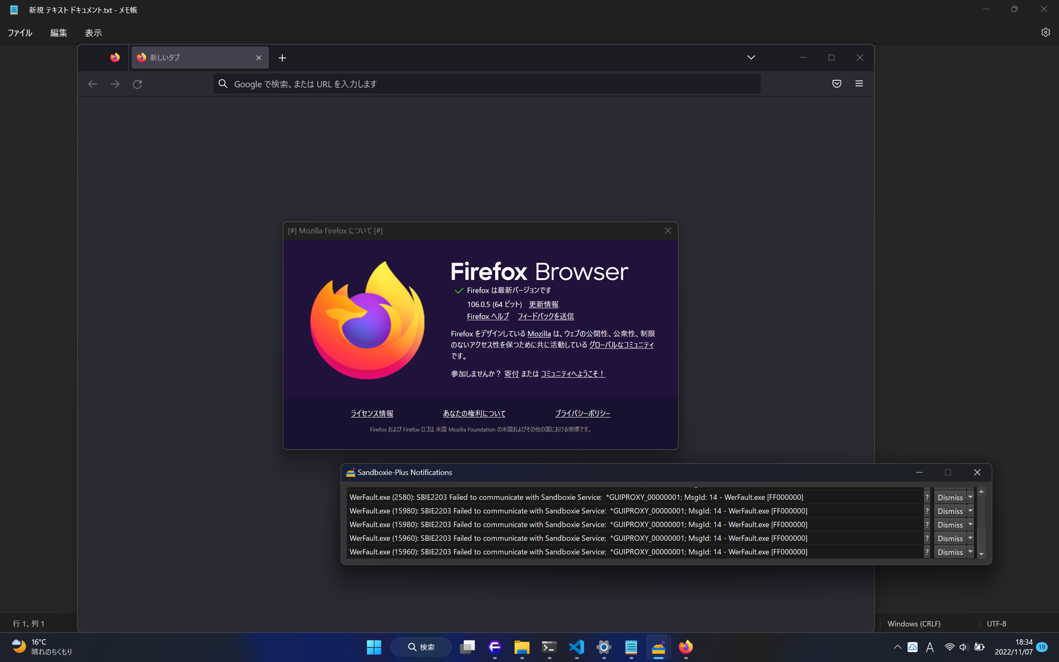
Task: Open VS Code from the taskbar
Action: [x=577, y=647]
